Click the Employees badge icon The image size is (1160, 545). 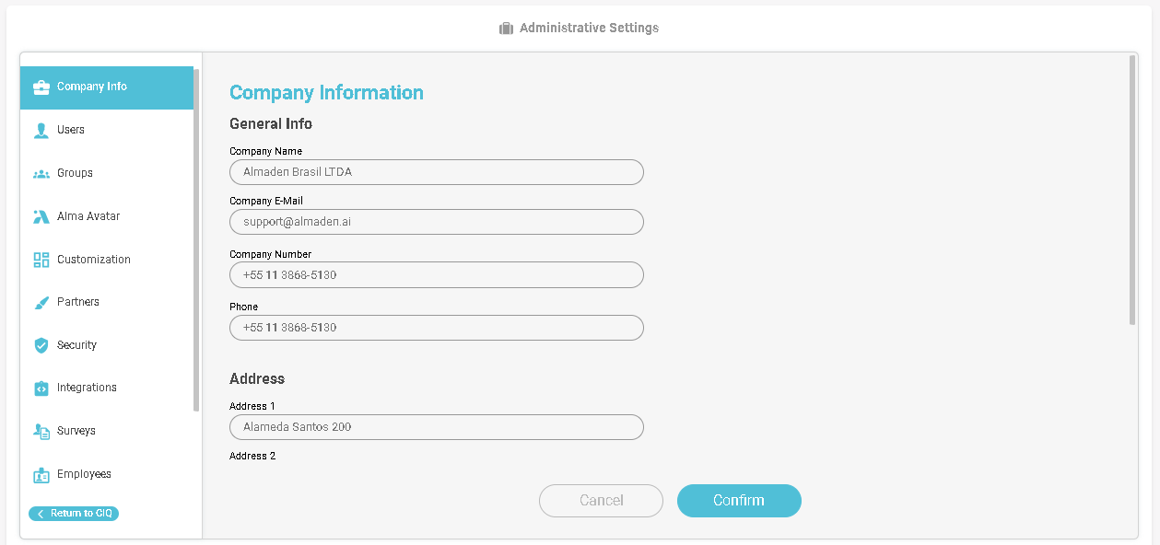[x=41, y=475]
